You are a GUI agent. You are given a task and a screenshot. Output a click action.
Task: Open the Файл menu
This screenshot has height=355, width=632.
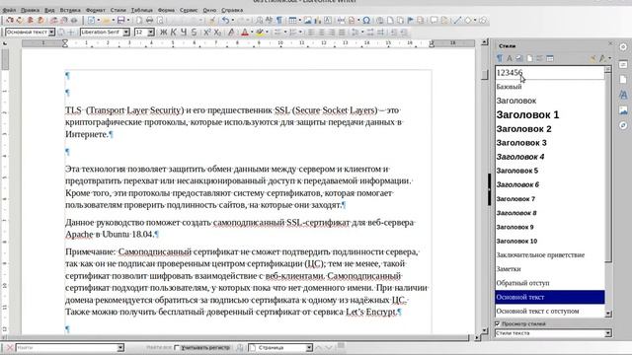tap(9, 10)
